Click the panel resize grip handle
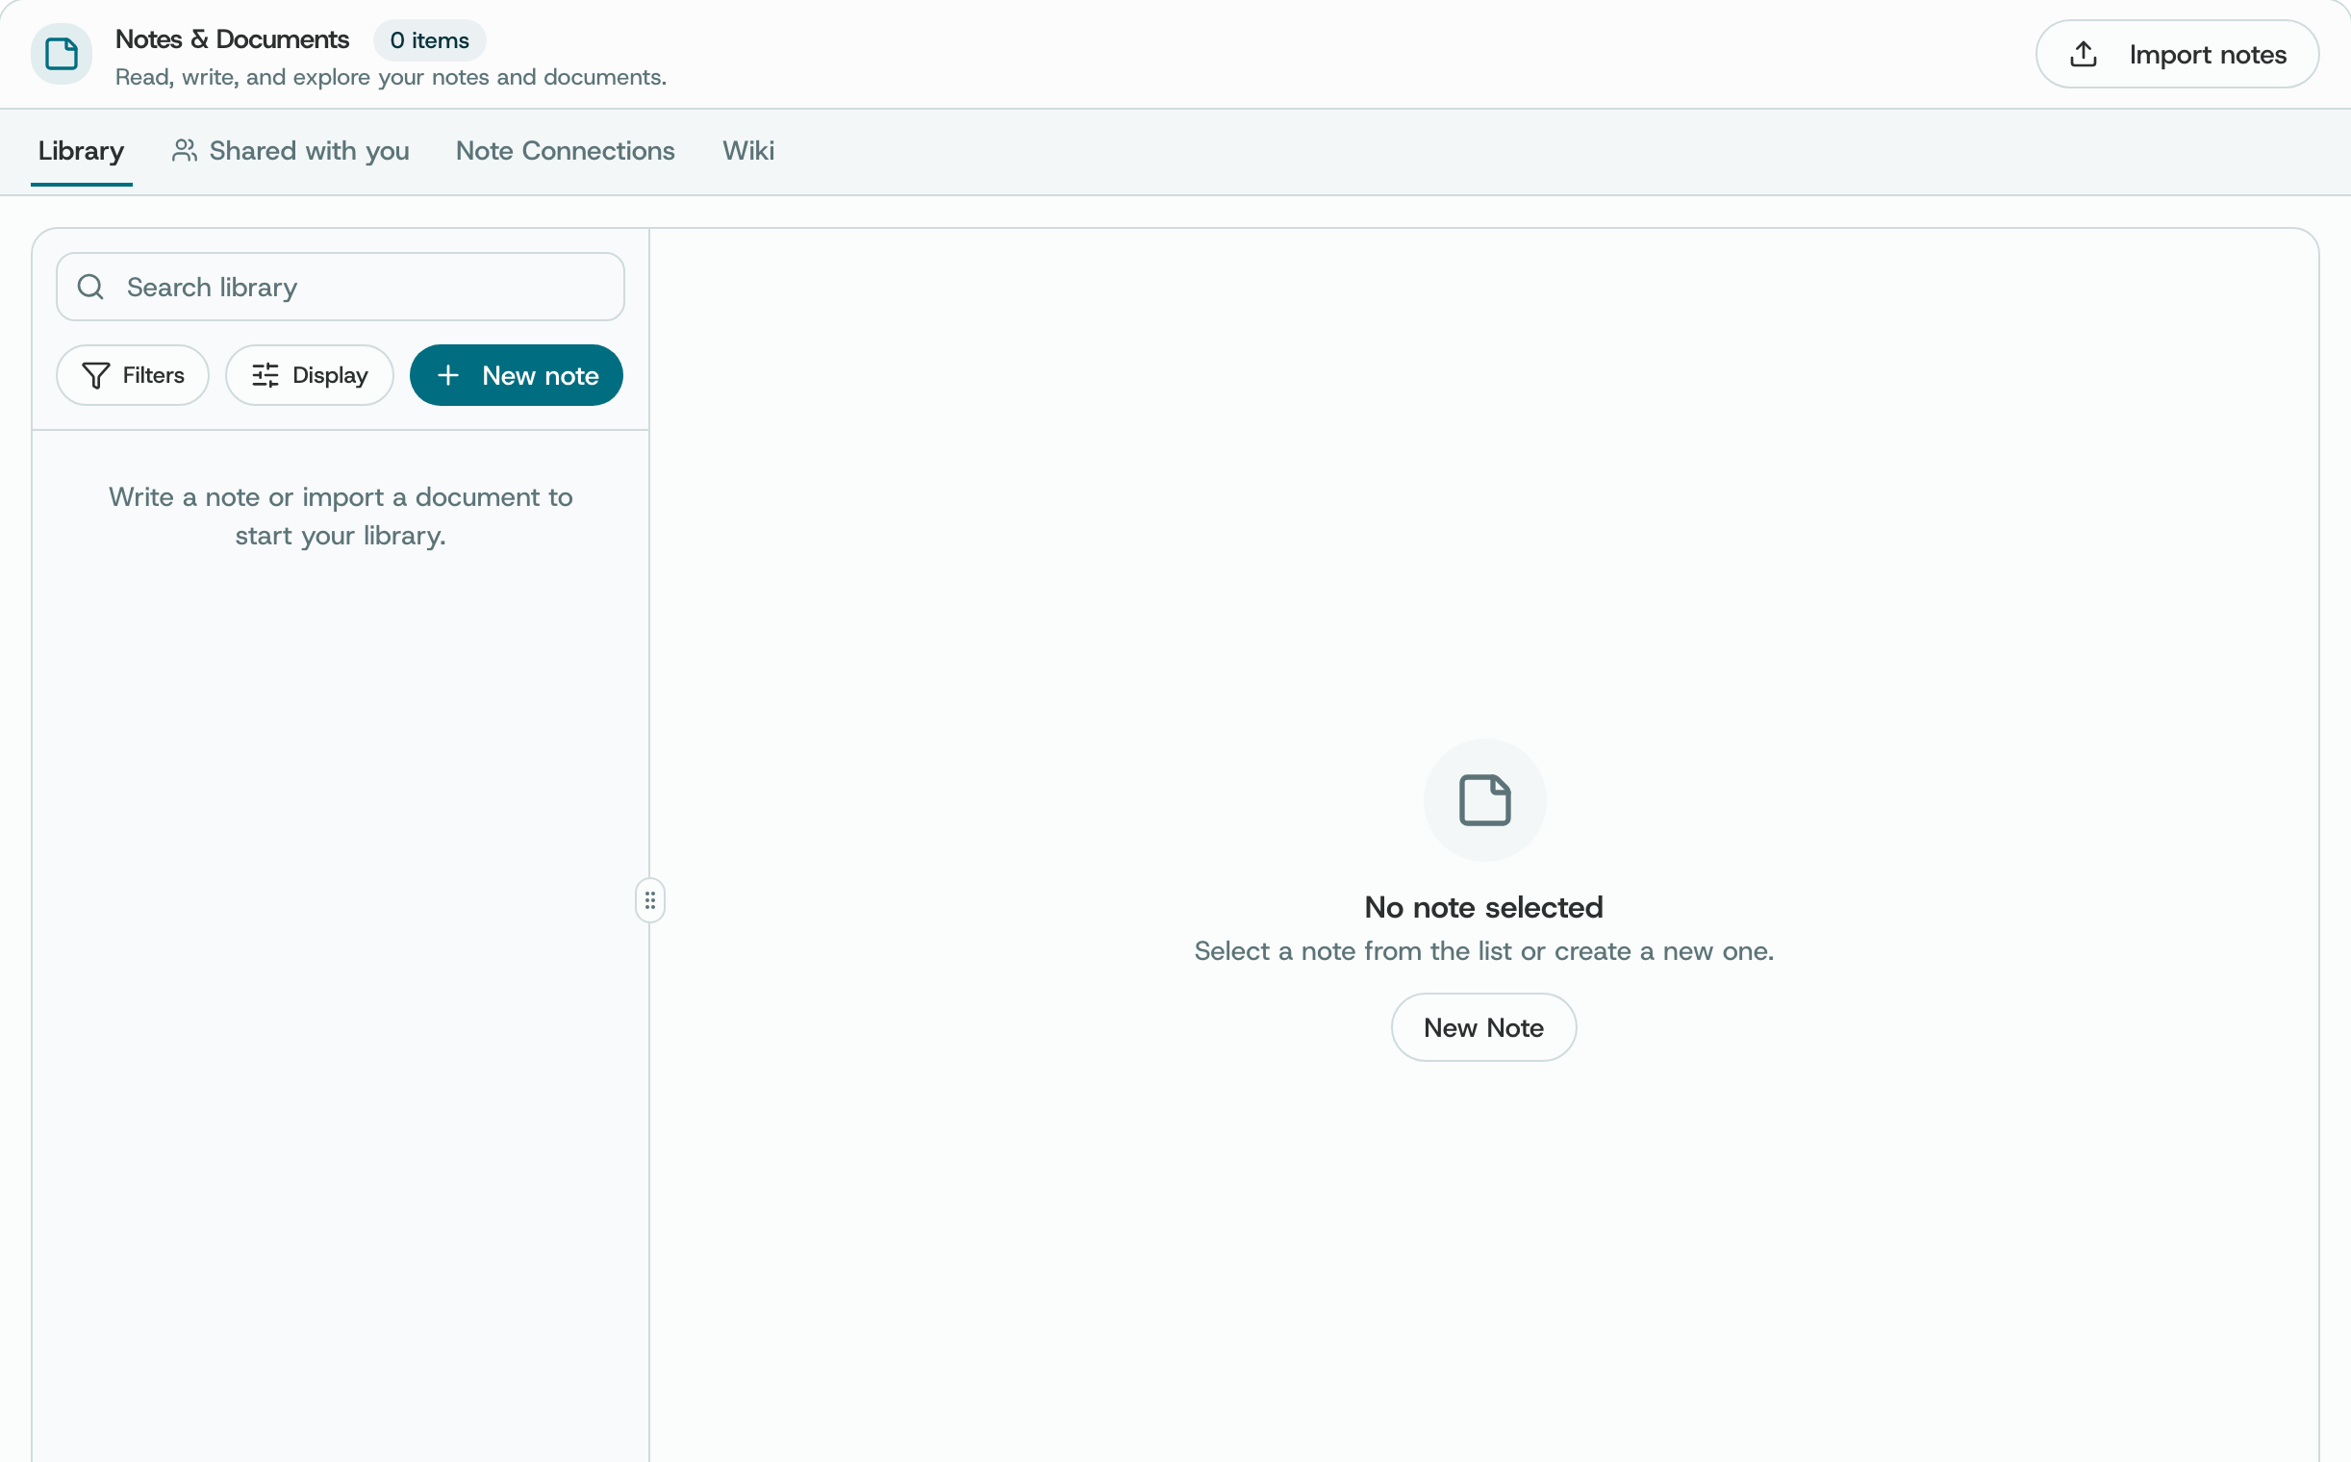The image size is (2351, 1462). (x=650, y=900)
